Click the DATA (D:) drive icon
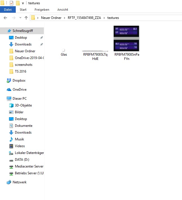The height and width of the screenshot is (200, 182). point(11,160)
